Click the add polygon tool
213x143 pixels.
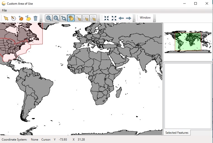(21, 18)
